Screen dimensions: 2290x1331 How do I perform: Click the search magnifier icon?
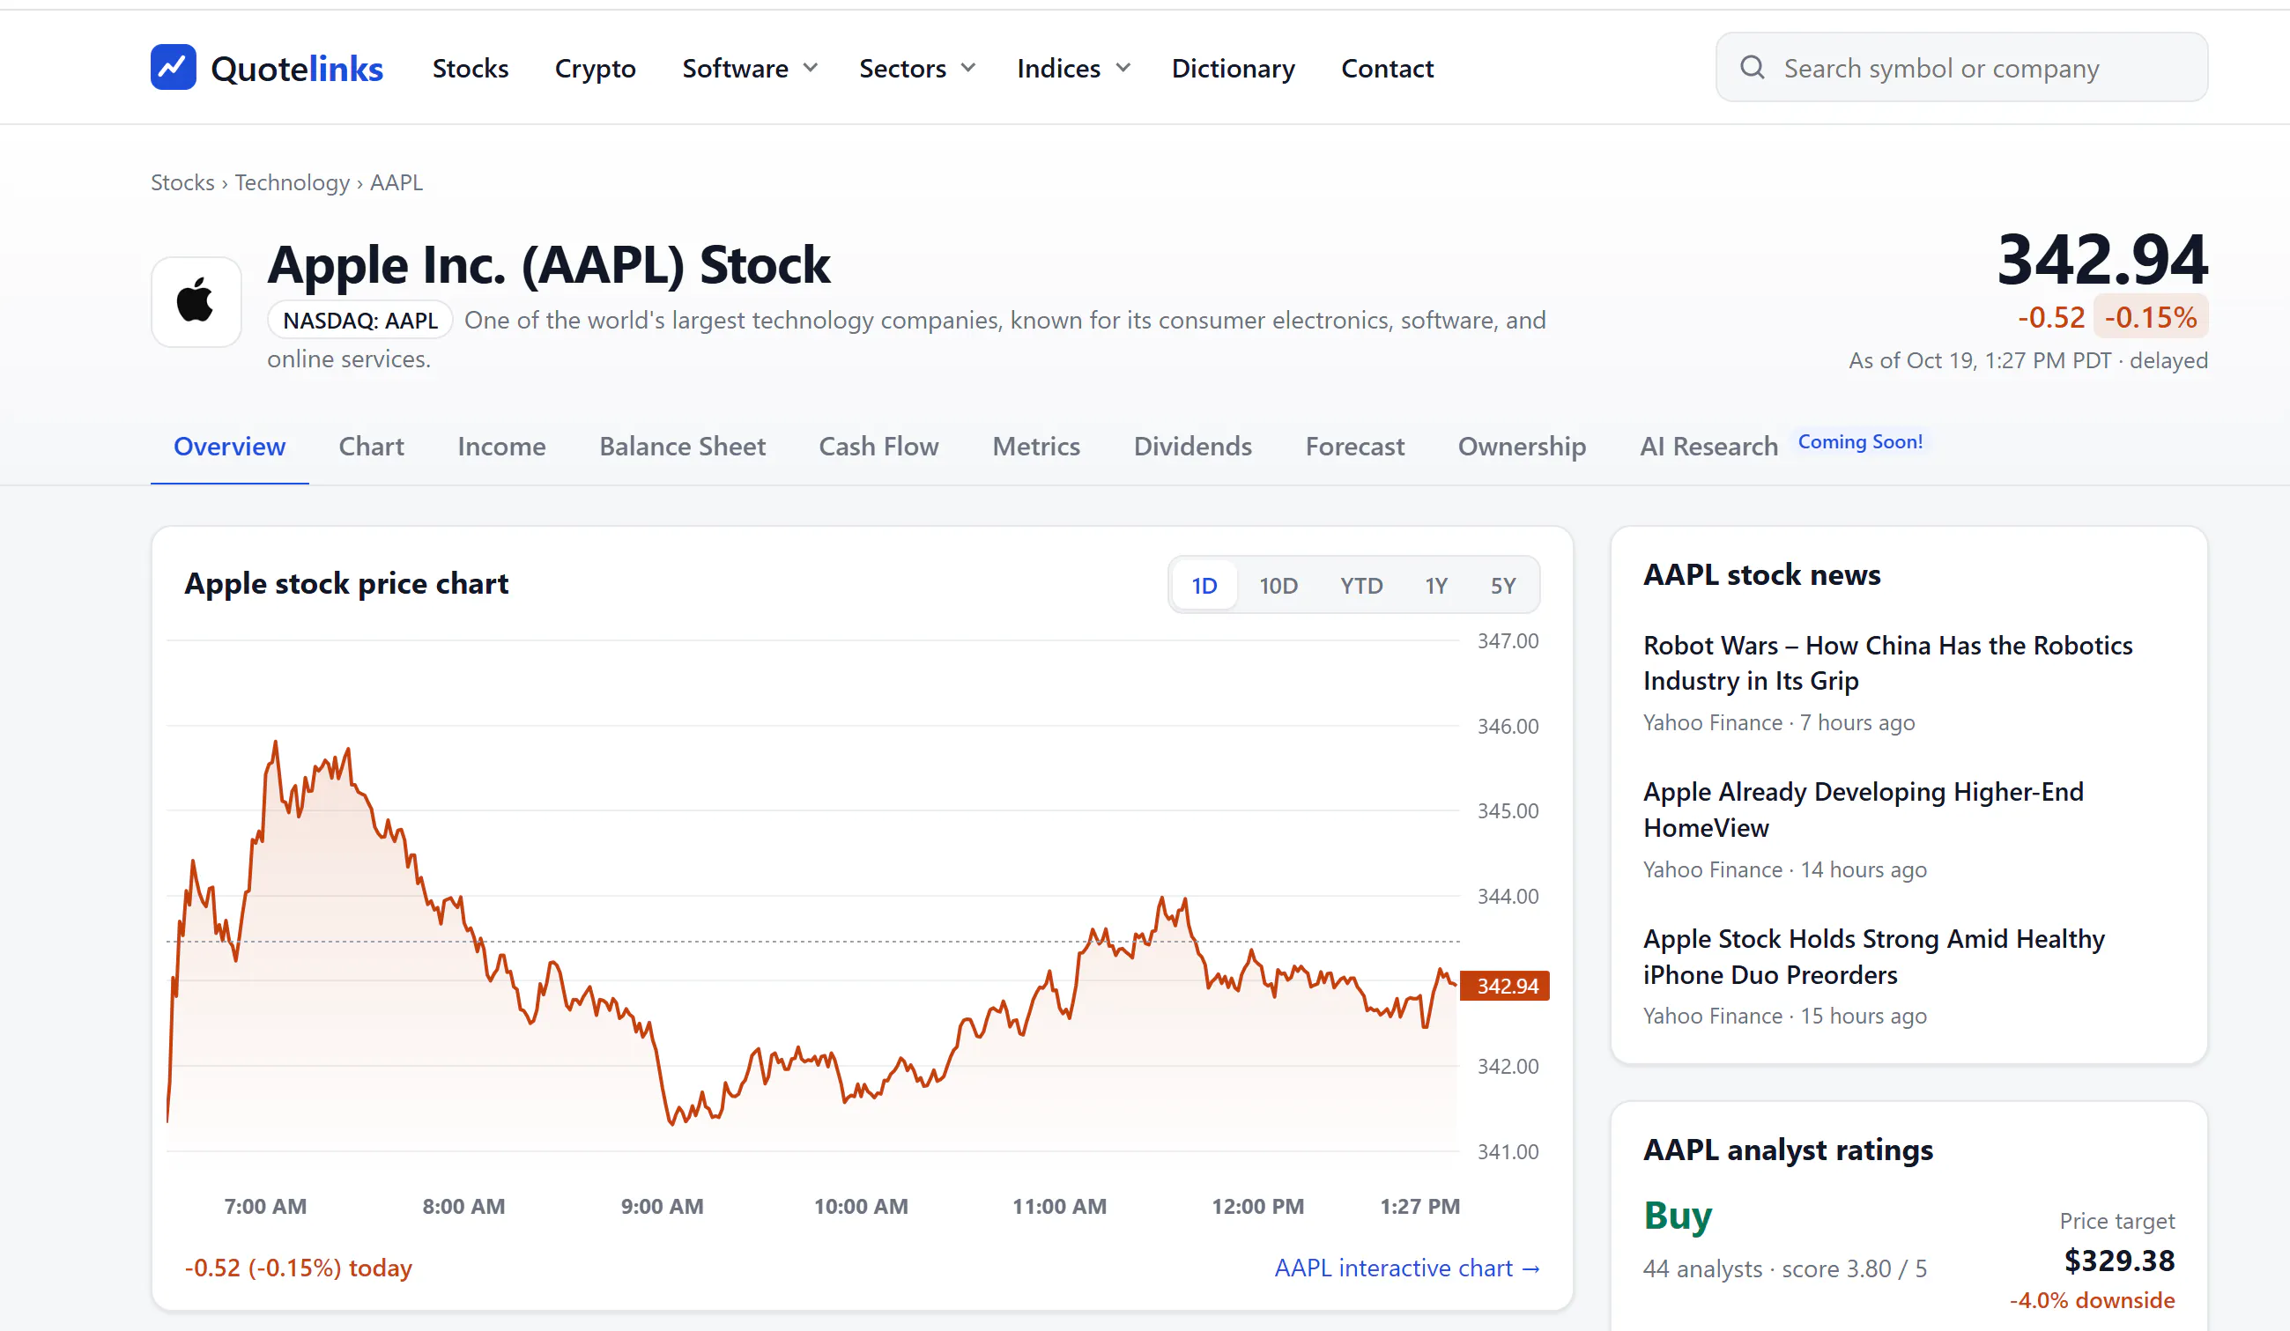pos(1752,67)
